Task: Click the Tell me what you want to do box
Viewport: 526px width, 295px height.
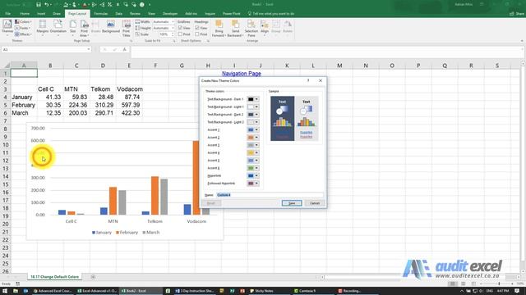Action: point(271,14)
